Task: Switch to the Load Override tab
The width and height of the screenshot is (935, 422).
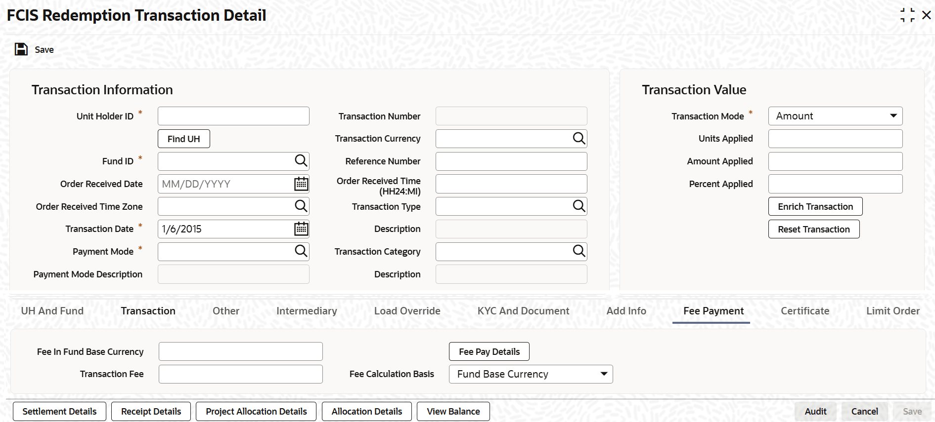Action: 407,311
